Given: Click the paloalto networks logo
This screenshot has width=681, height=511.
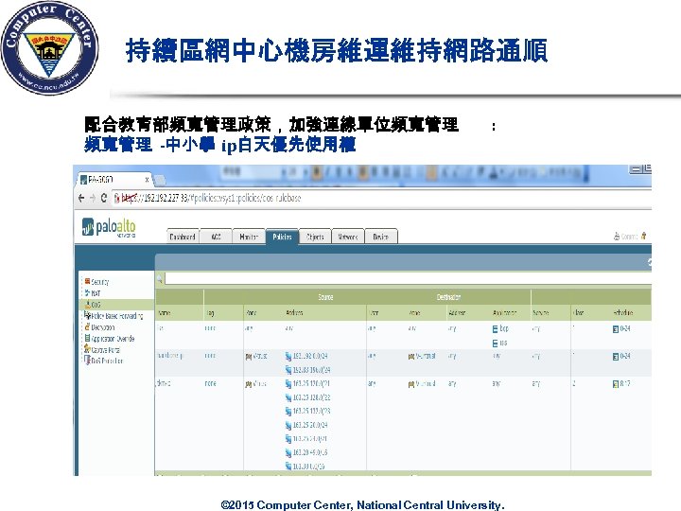Looking at the screenshot, I should (x=109, y=227).
